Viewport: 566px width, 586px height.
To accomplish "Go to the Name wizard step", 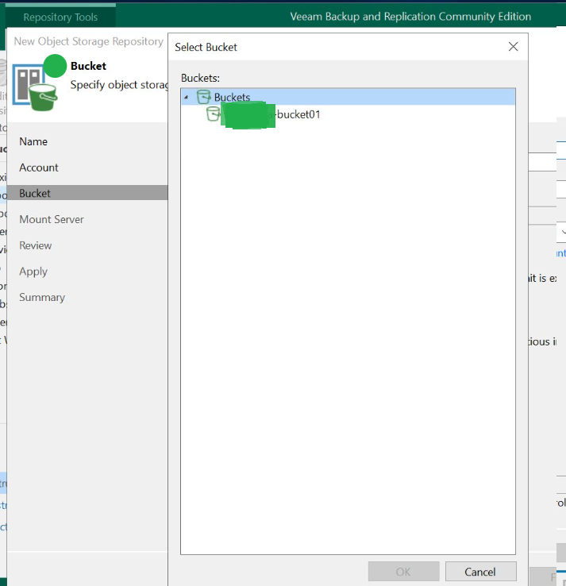I will click(33, 141).
